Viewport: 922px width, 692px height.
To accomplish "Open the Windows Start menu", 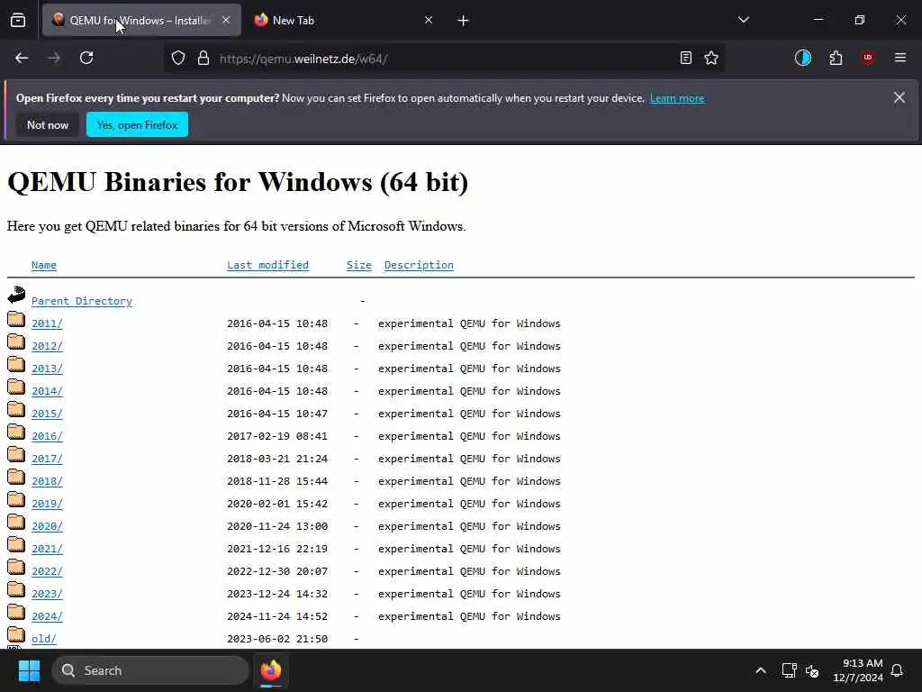I will tap(29, 670).
